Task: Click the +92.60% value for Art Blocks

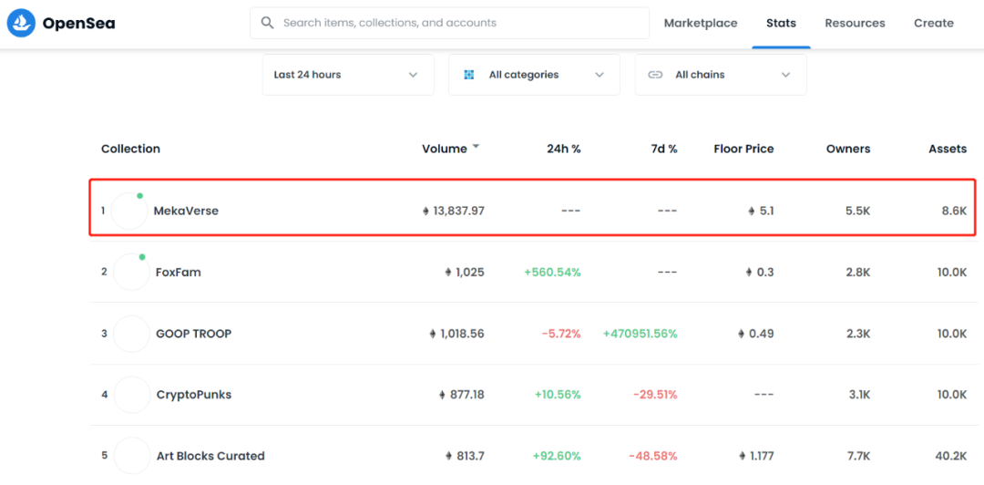Action: pyautogui.click(x=557, y=456)
